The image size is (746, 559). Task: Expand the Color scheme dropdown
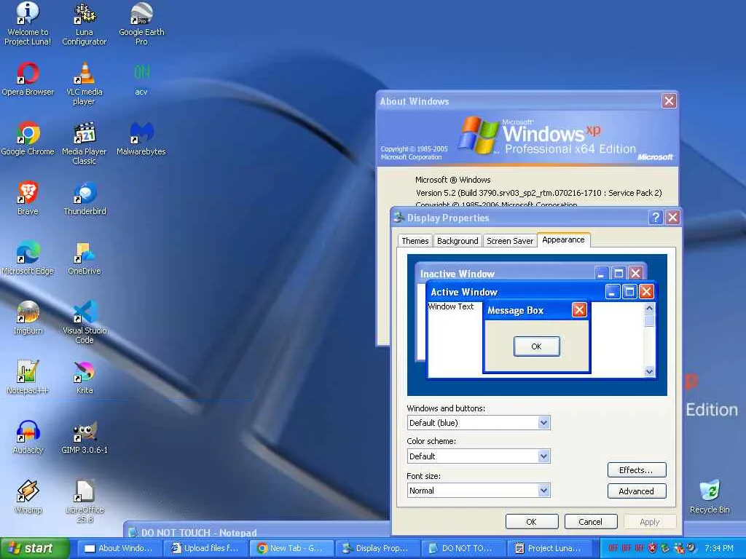543,456
